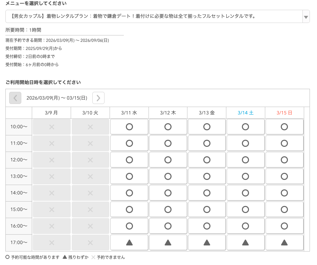The height and width of the screenshot is (265, 317).
Task: Pick the 12:00 slot on 3/14 Saturday
Action: [x=245, y=160]
